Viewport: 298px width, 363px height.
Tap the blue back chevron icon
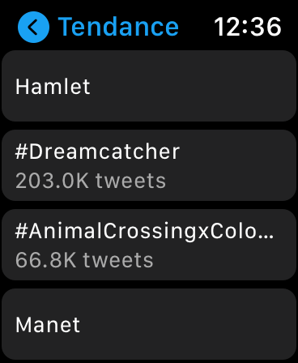(x=33, y=27)
